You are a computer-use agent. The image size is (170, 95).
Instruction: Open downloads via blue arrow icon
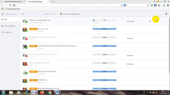(164, 5)
